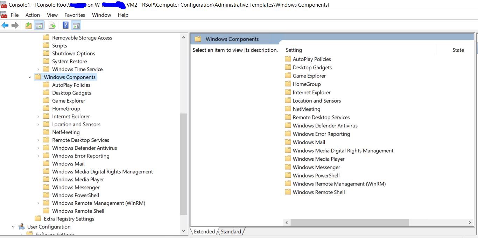Viewport: 478px width, 238px height.
Task: Open the Favorites menu
Action: (75, 15)
